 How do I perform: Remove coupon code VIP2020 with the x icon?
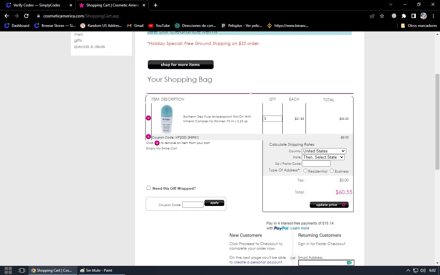[148, 137]
